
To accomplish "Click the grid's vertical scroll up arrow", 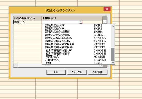I will 105,22.
